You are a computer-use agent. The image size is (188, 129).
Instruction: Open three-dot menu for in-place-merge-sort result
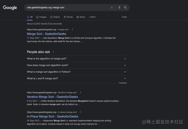(80, 112)
